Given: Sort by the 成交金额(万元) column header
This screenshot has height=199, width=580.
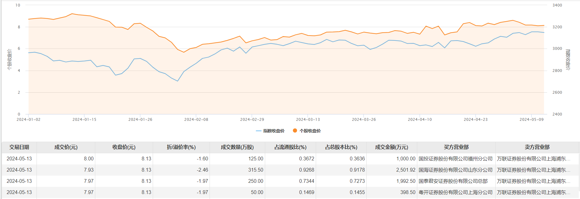Looking at the screenshot, I should 392,147.
